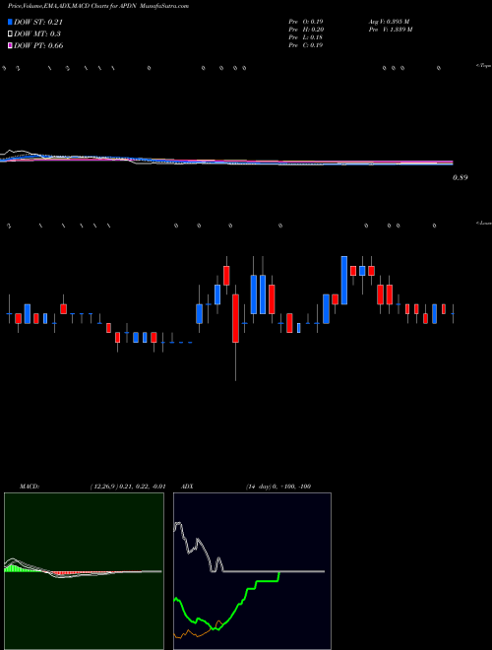Select the 'DOW ST: 0.21' legend text
492x650 pixels.
pyautogui.click(x=38, y=22)
